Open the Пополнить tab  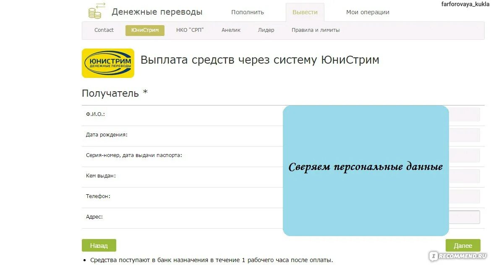coord(247,12)
